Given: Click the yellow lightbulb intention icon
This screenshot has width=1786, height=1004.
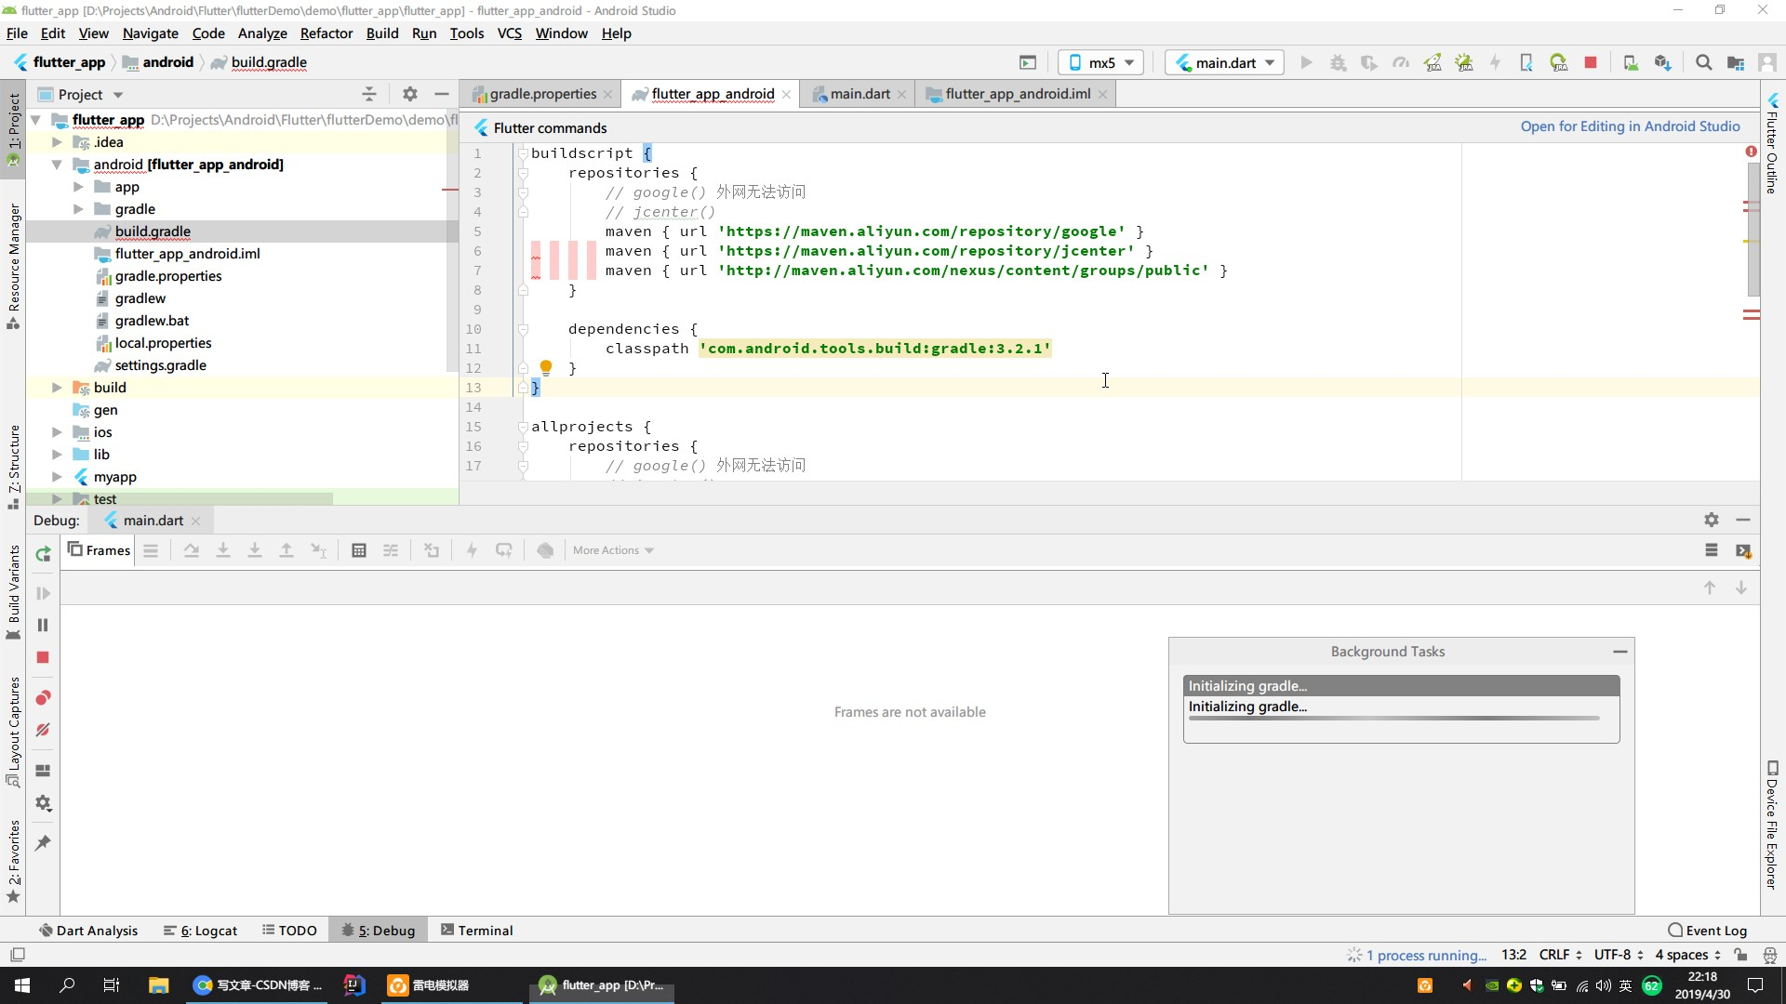Looking at the screenshot, I should (546, 367).
